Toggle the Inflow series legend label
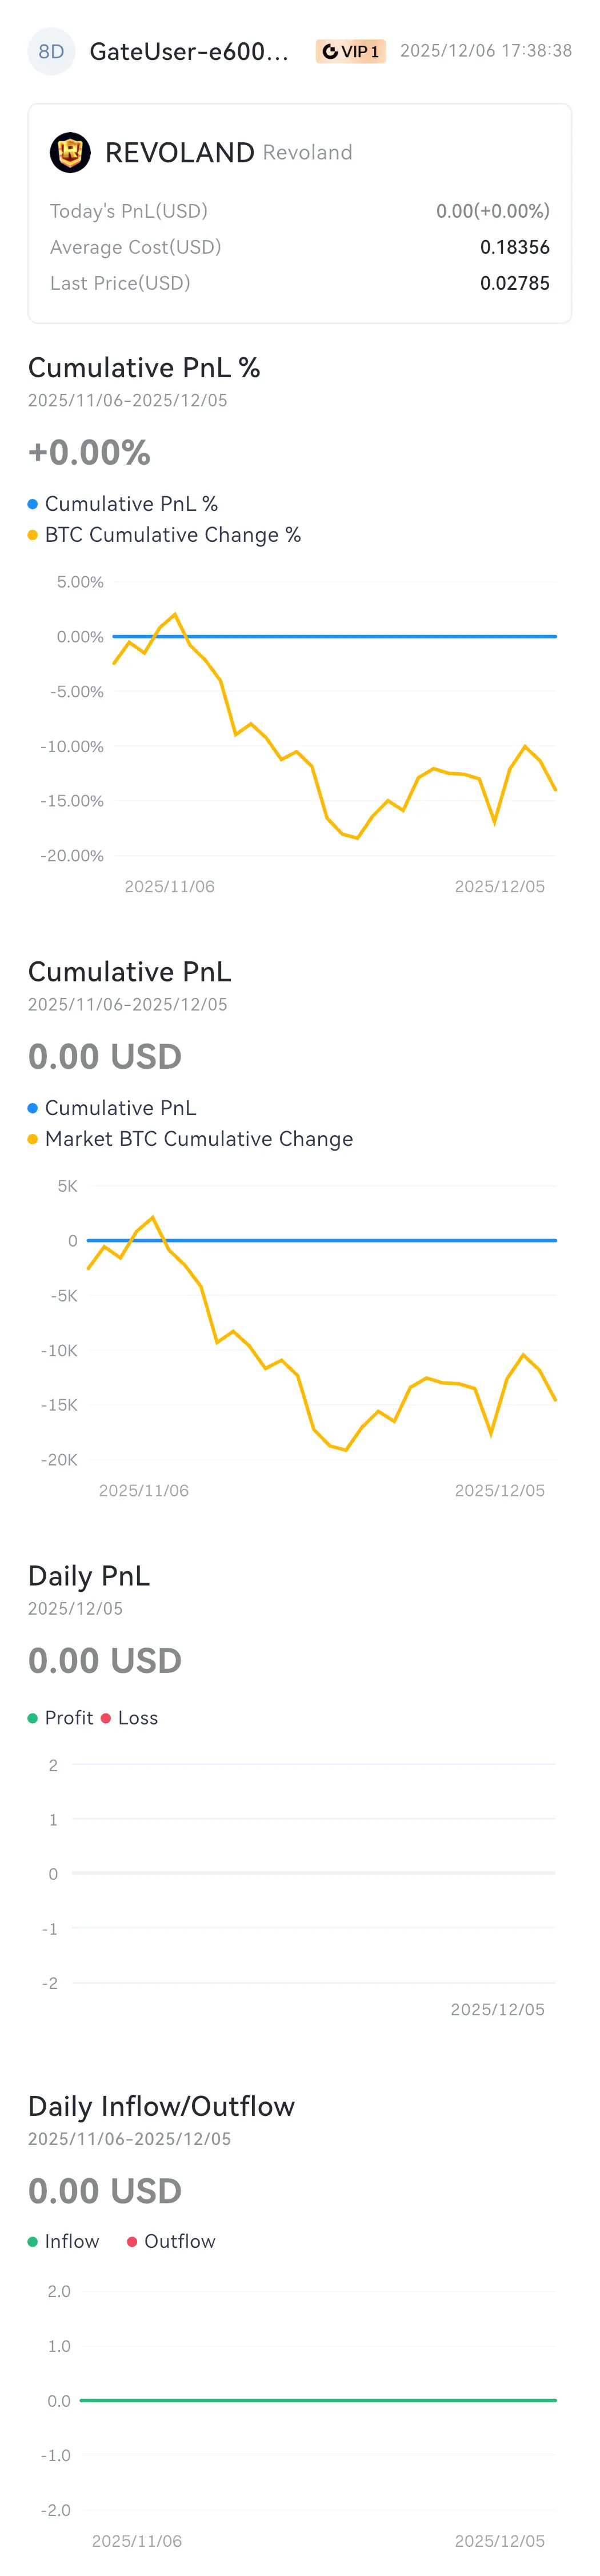 [x=72, y=2242]
